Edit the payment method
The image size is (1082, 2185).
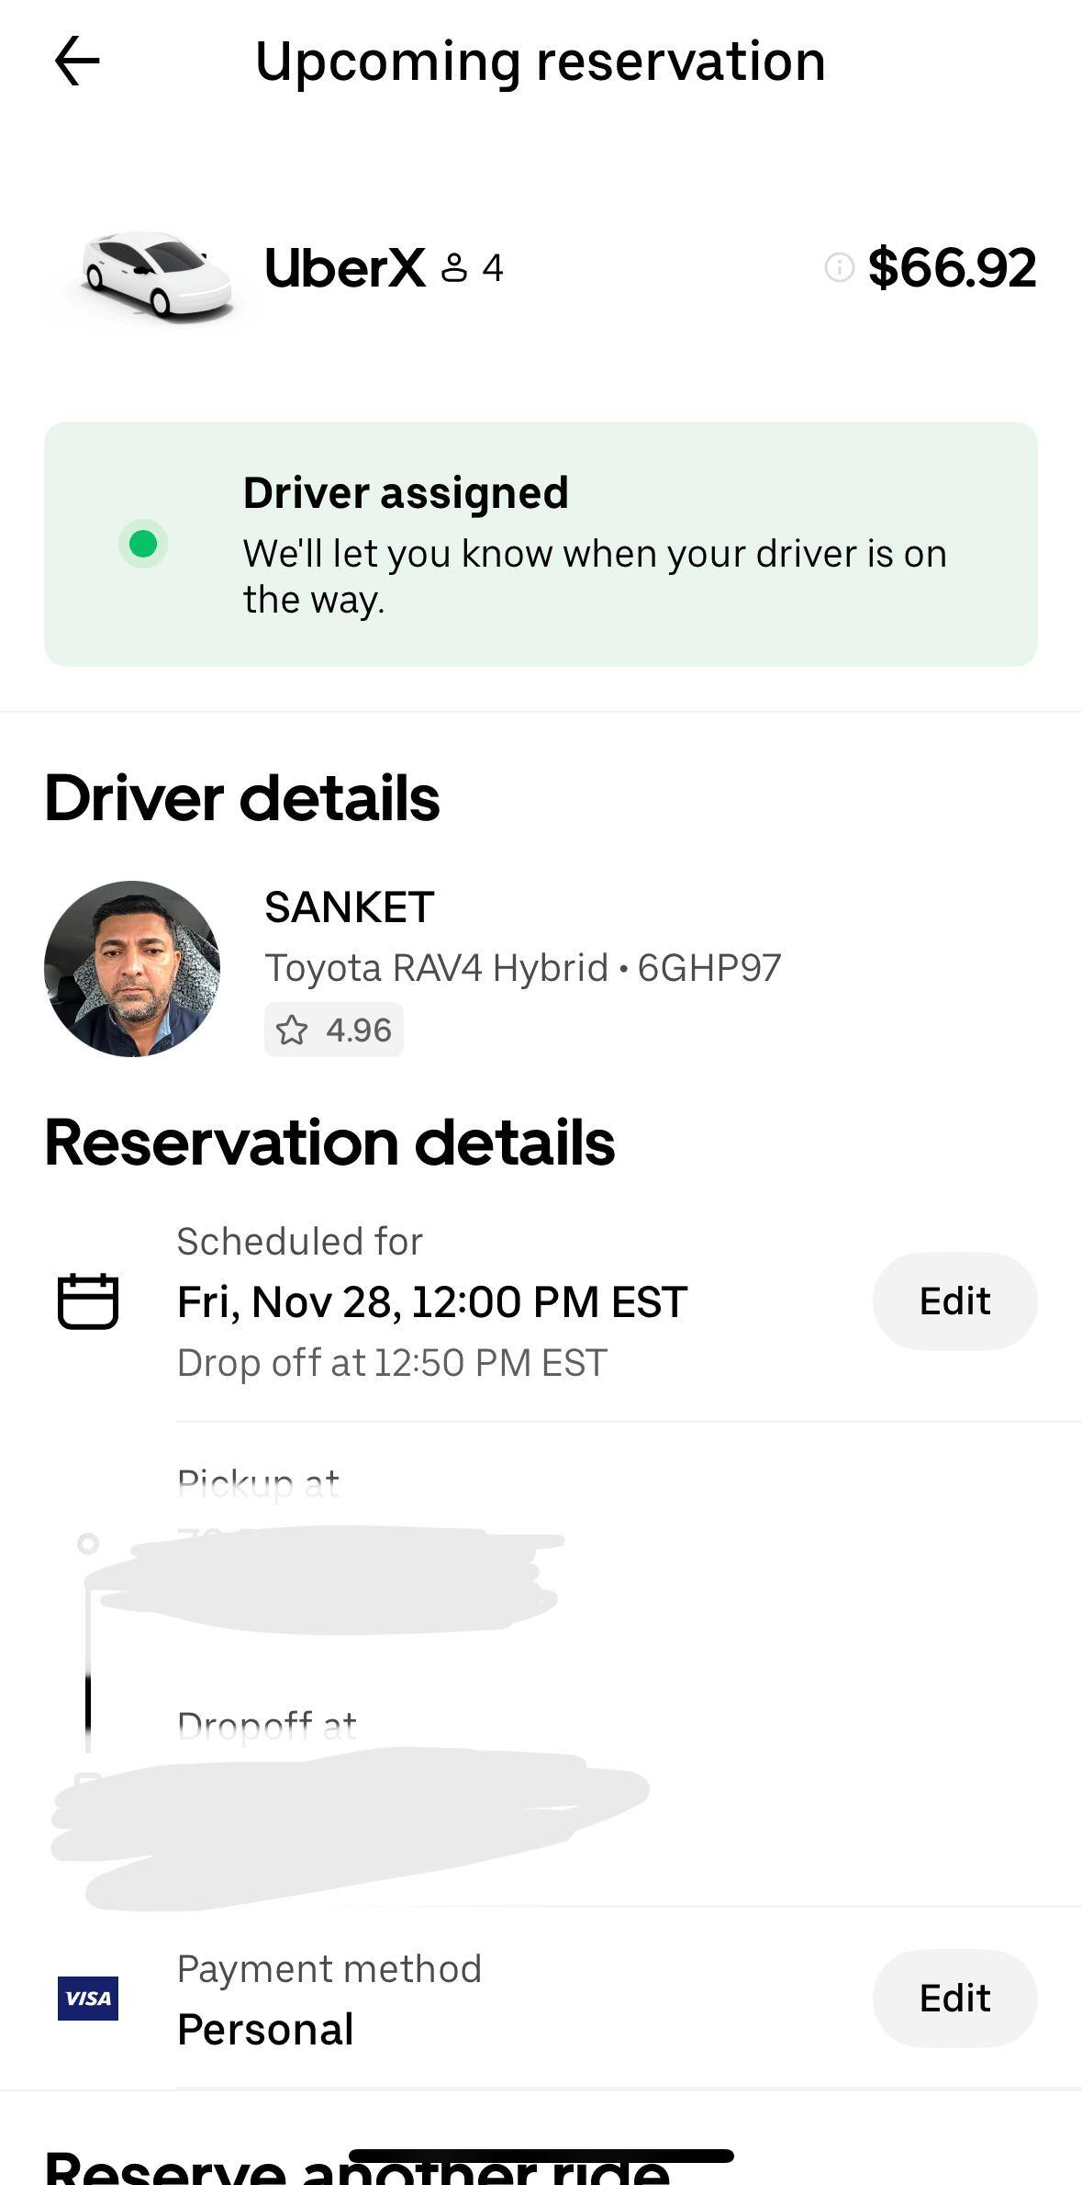[954, 1998]
